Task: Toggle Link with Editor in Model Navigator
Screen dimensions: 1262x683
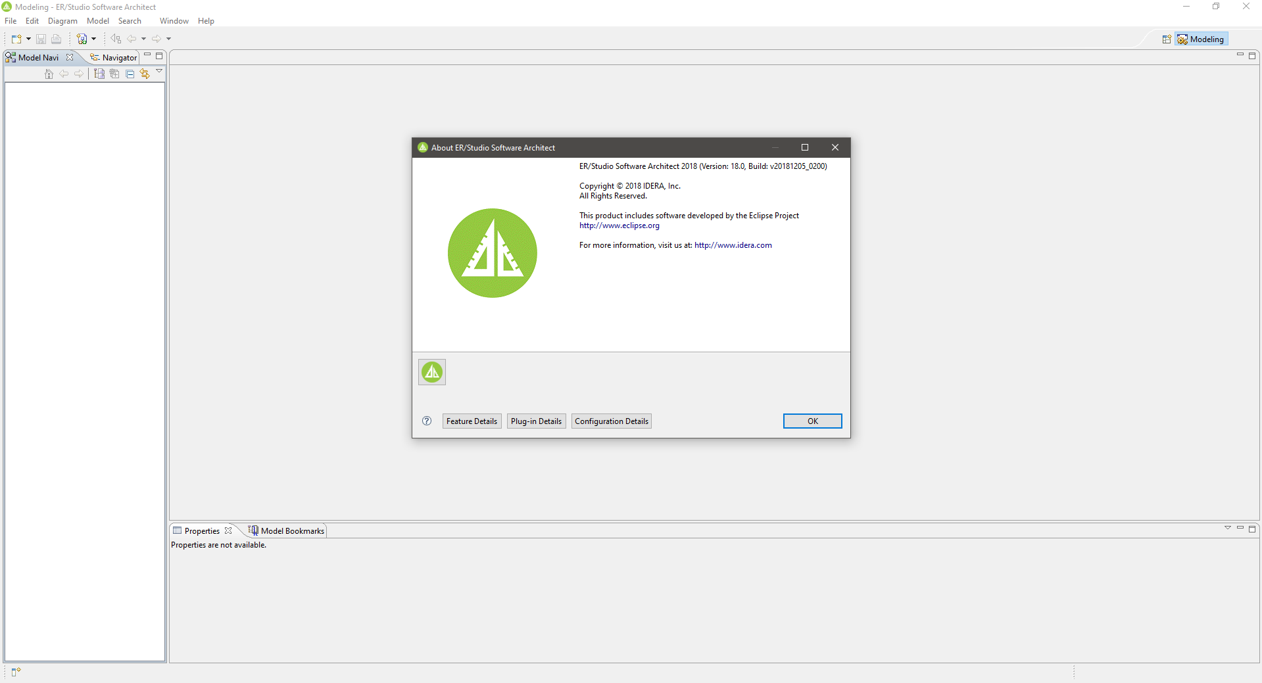Action: [145, 74]
